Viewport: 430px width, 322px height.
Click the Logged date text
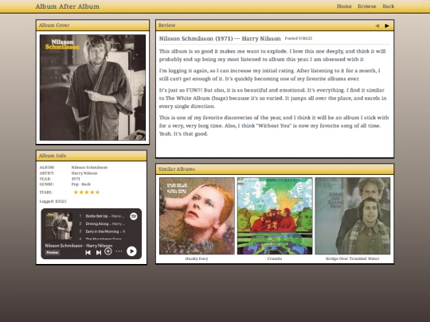53,201
